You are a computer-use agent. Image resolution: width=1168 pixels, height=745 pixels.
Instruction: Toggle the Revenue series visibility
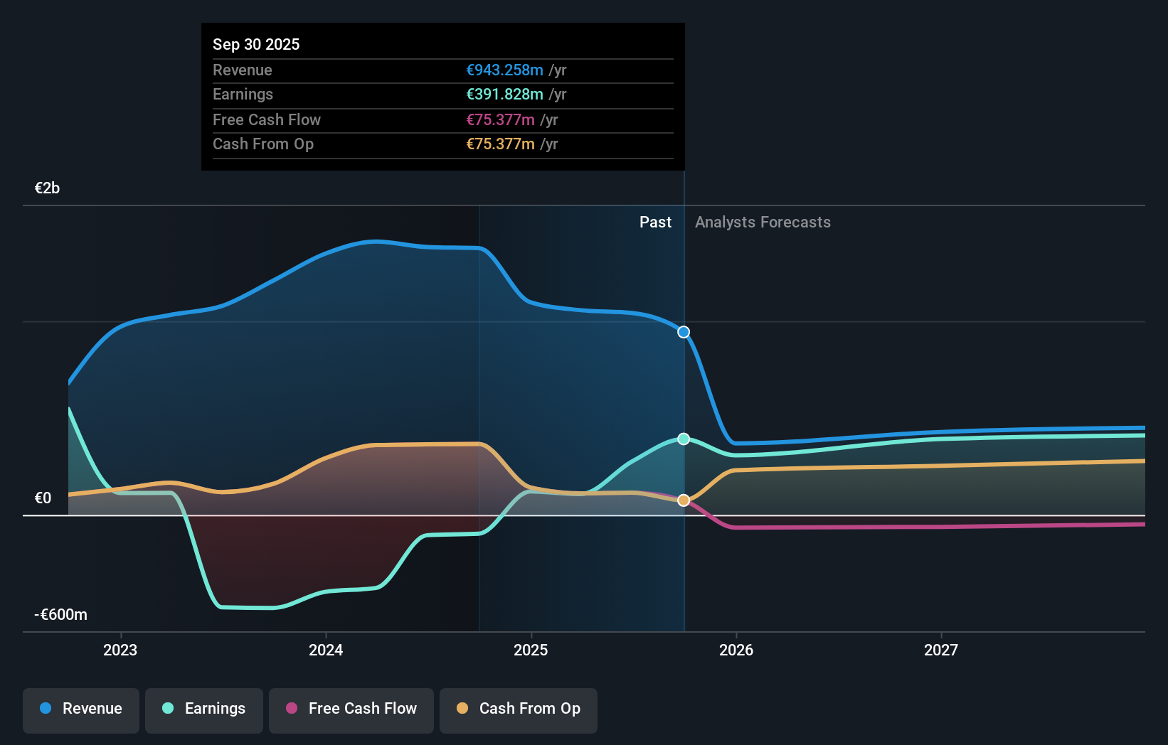(80, 710)
